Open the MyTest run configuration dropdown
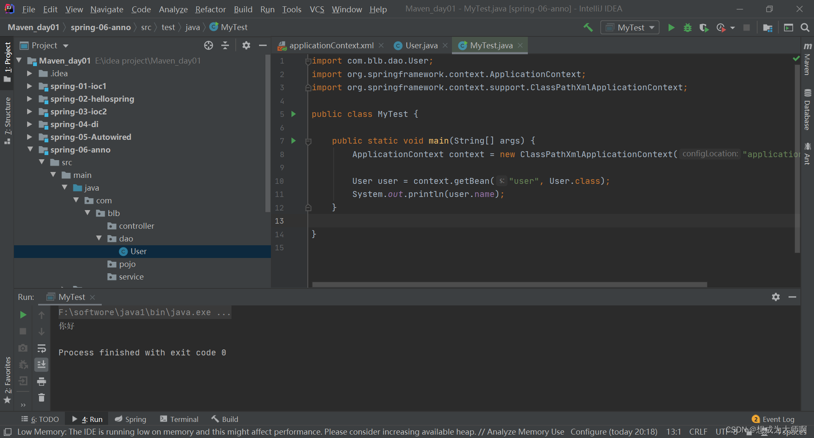Screen dimensions: 814x438 tap(630, 28)
